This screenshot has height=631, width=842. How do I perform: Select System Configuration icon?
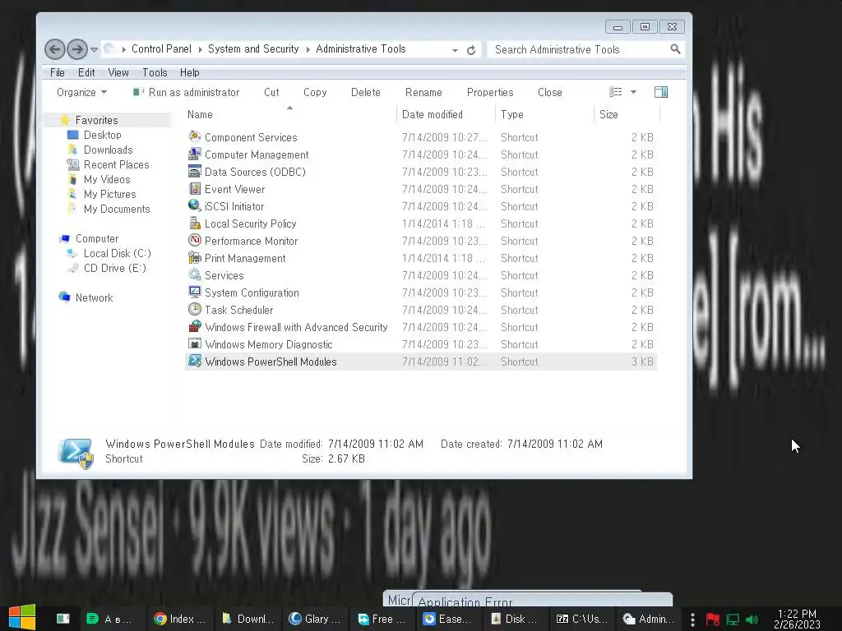[x=194, y=292]
